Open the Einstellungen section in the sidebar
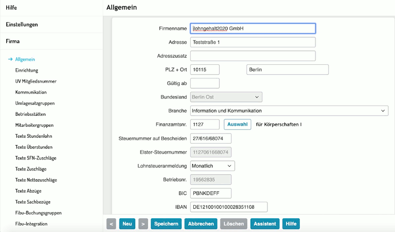 click(22, 24)
